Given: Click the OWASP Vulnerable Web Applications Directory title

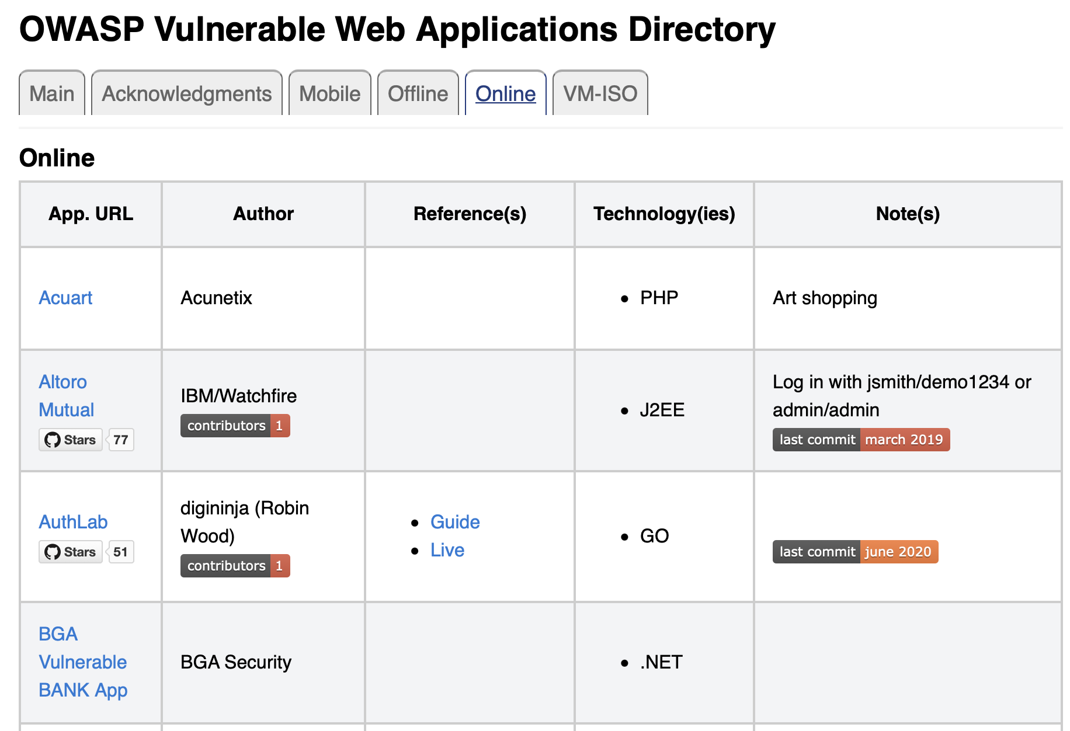Looking at the screenshot, I should tap(398, 29).
